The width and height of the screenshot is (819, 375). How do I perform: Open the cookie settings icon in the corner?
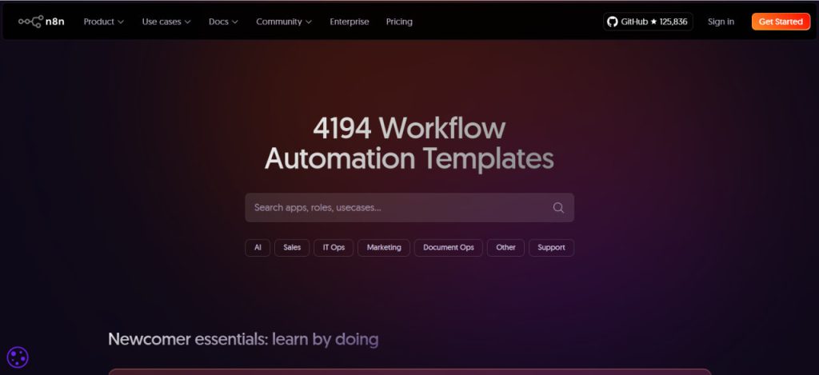point(18,357)
